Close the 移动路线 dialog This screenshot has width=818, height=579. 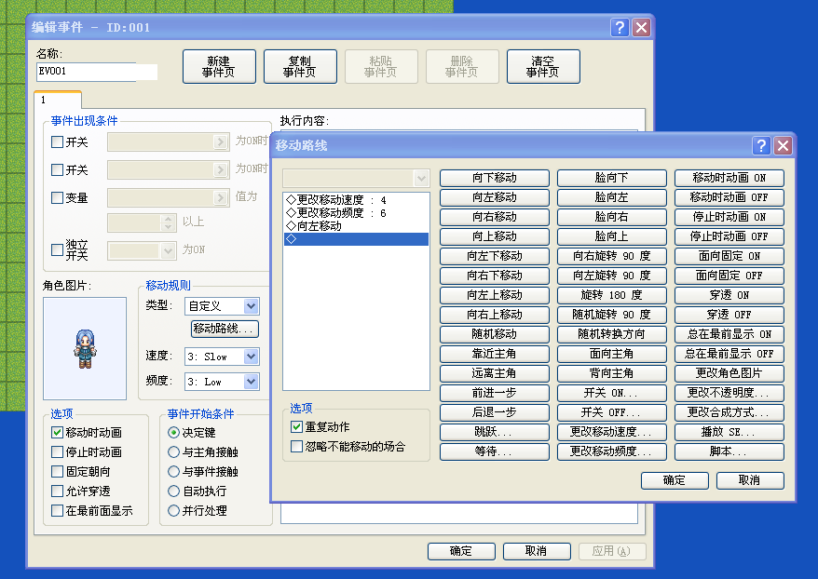[783, 145]
